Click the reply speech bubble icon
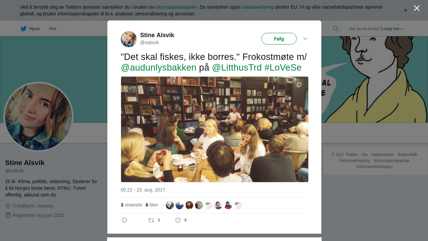Screen dimensions: 428x241 click(124, 220)
